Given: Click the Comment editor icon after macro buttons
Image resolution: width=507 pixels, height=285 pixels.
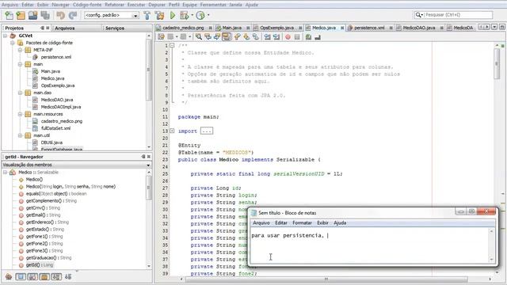Looking at the screenshot, I should (308, 37).
